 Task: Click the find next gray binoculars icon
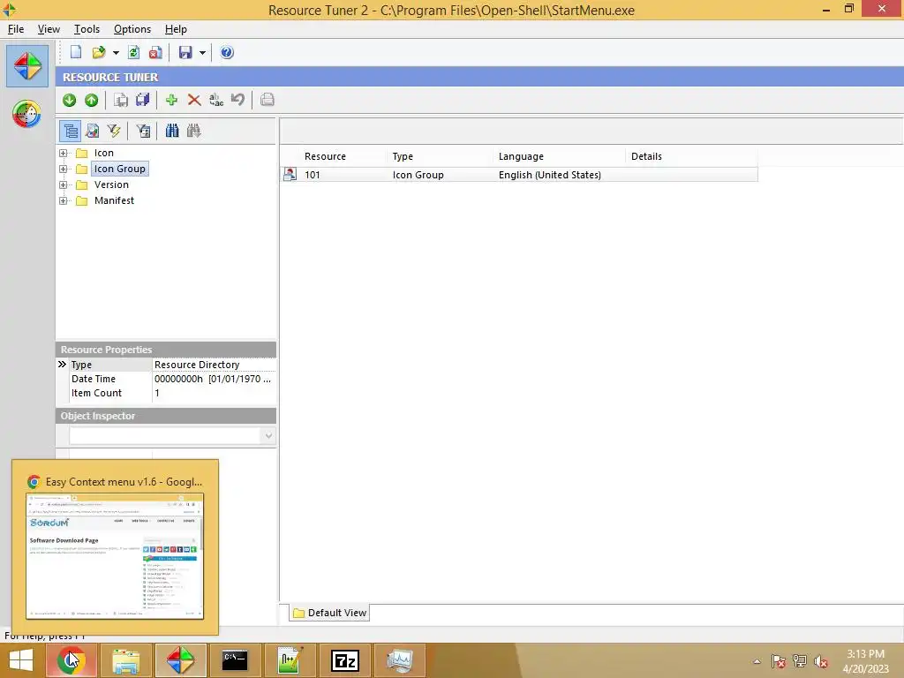pyautogui.click(x=193, y=131)
